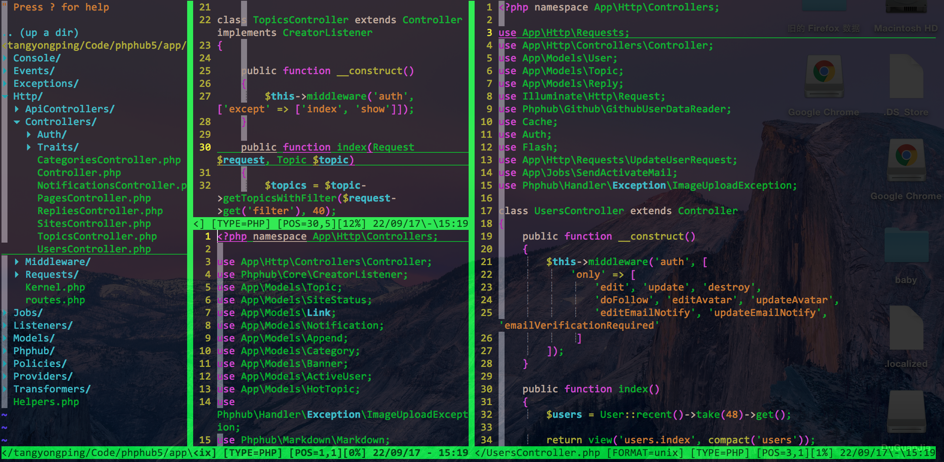The width and height of the screenshot is (944, 462).
Task: Expand the Requests folder arrow
Action: pos(17,274)
